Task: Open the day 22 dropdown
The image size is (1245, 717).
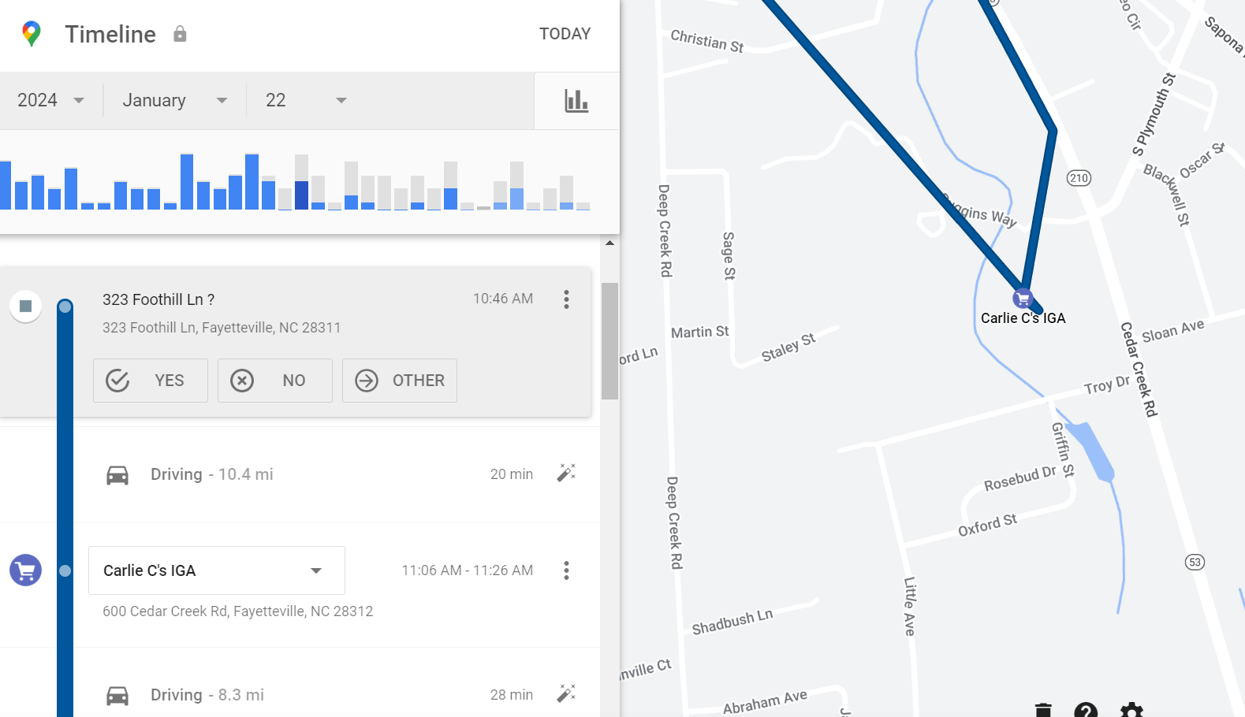Action: pyautogui.click(x=306, y=101)
